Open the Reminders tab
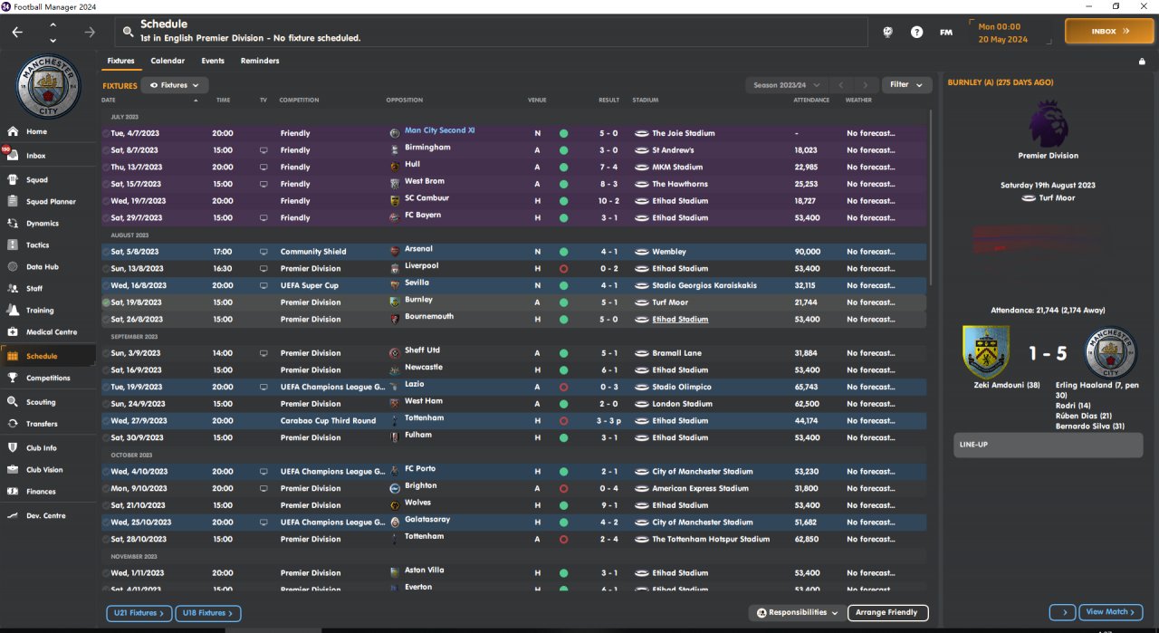 click(x=260, y=61)
